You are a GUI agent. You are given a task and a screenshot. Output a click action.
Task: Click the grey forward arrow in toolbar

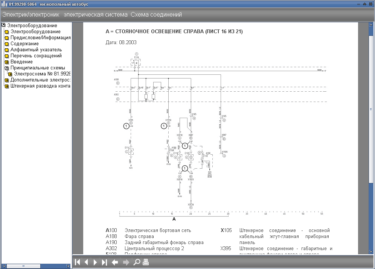[x=126, y=262]
